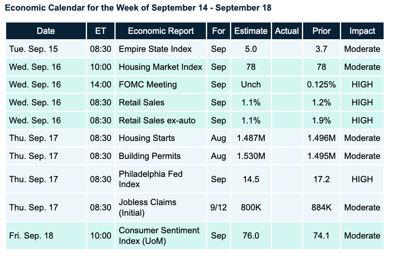This screenshot has height=259, width=393.
Task: Click the Empire State Index report
Action: [x=155, y=49]
